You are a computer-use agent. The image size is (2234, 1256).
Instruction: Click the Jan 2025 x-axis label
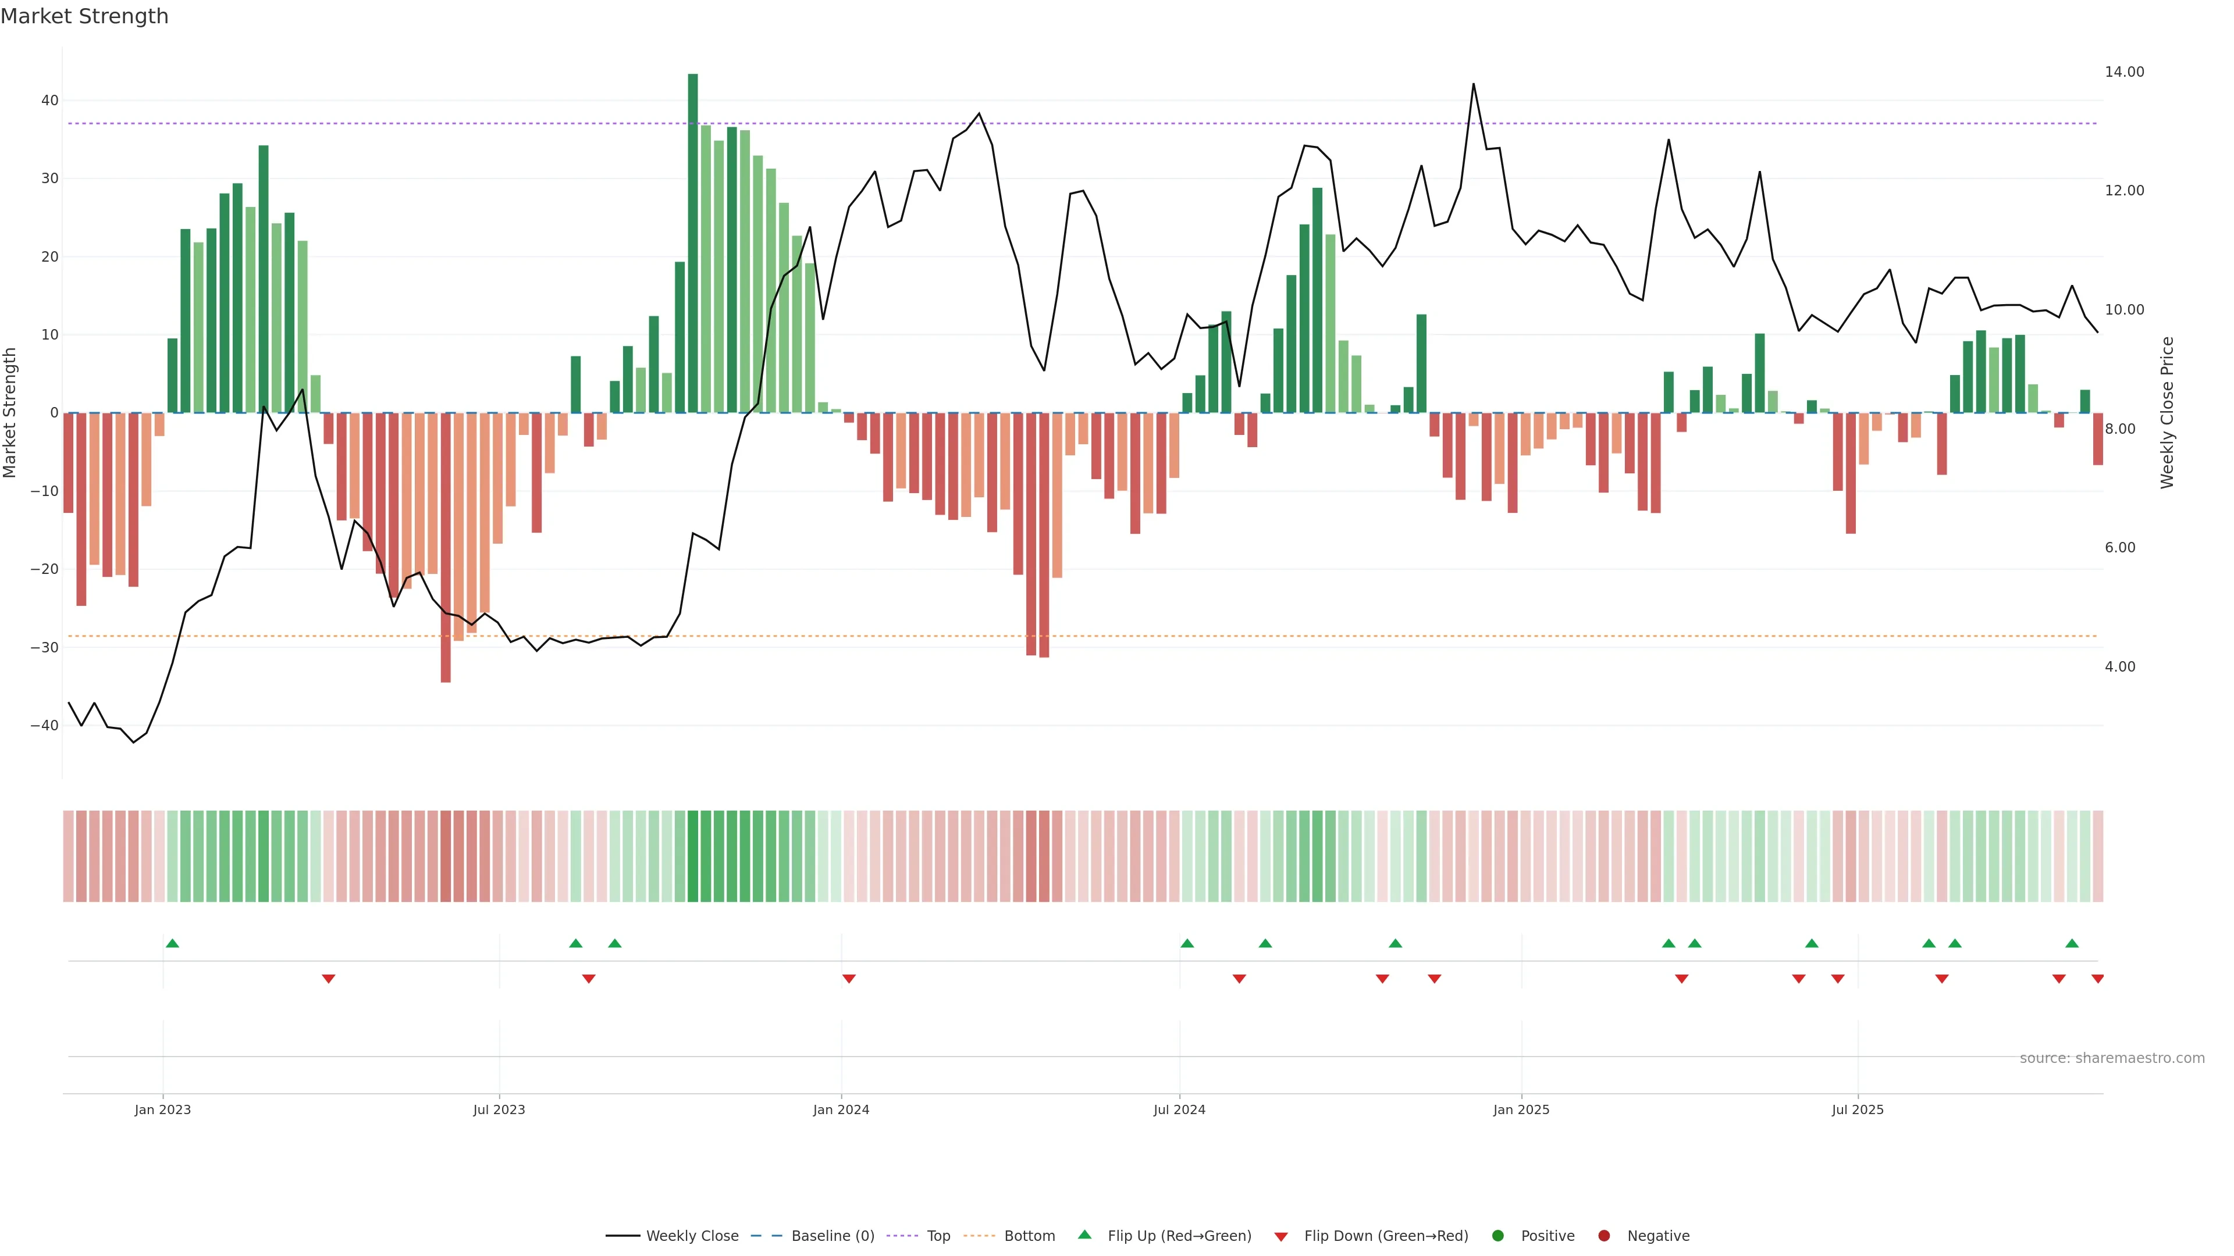click(1521, 1109)
